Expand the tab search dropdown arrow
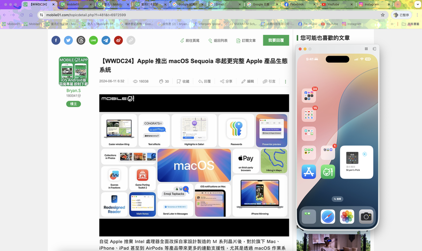The width and height of the screenshot is (422, 251). (418, 4)
